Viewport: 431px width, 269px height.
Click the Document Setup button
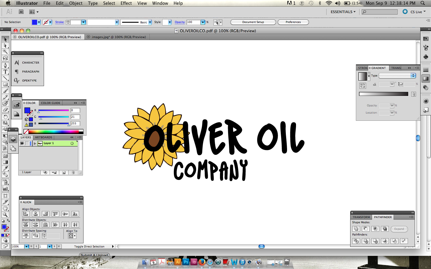(253, 22)
